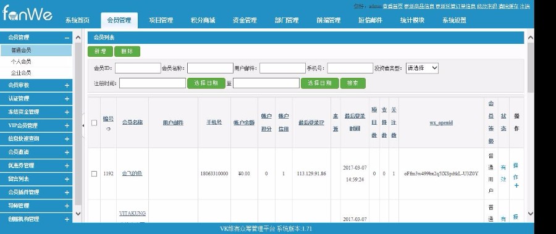Focus the 手机号 search input field
The width and height of the screenshot is (556, 234).
pos(350,68)
